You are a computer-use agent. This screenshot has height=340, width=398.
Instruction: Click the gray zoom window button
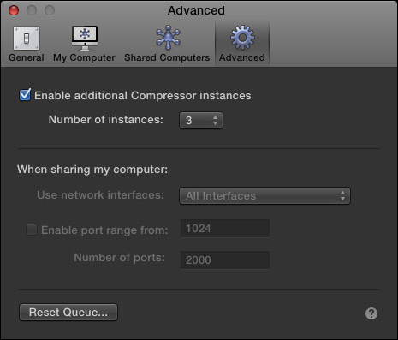coord(50,10)
